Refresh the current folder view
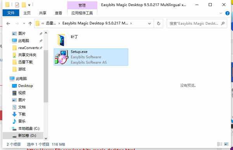The height and width of the screenshot is (150, 233). coord(158,23)
